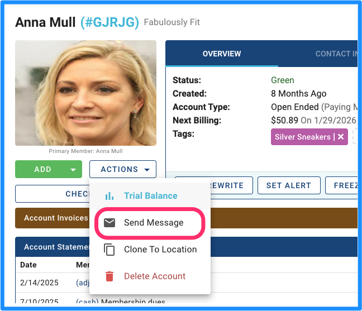Click Anna Mull's profile photo
This screenshot has width=362, height=311.
tap(85, 93)
